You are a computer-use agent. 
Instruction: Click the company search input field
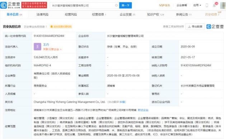[84, 5]
